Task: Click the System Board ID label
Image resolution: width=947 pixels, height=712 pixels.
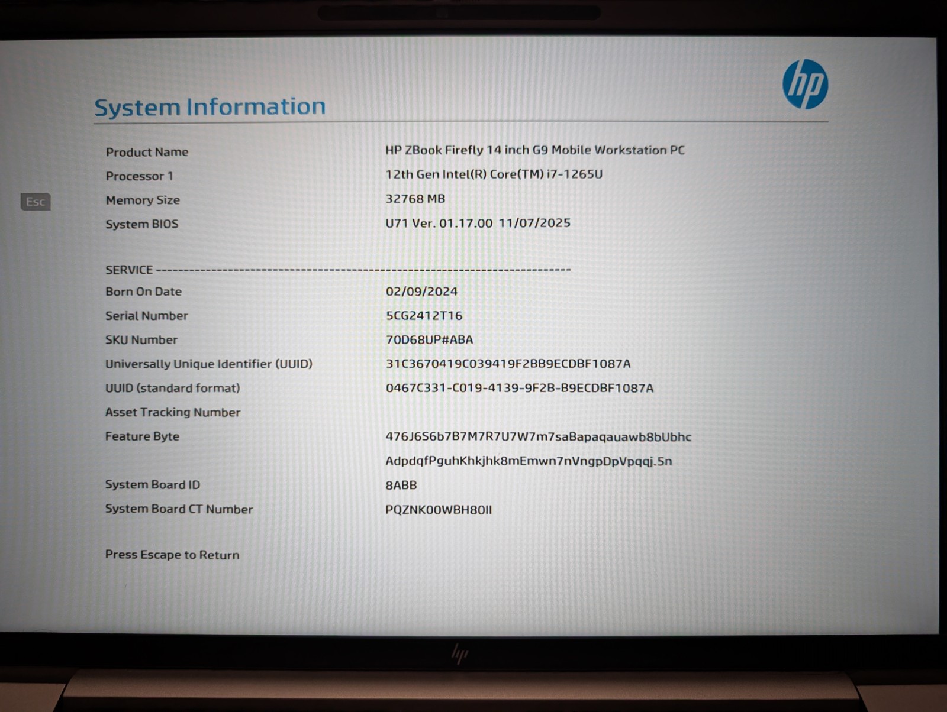Action: click(153, 485)
